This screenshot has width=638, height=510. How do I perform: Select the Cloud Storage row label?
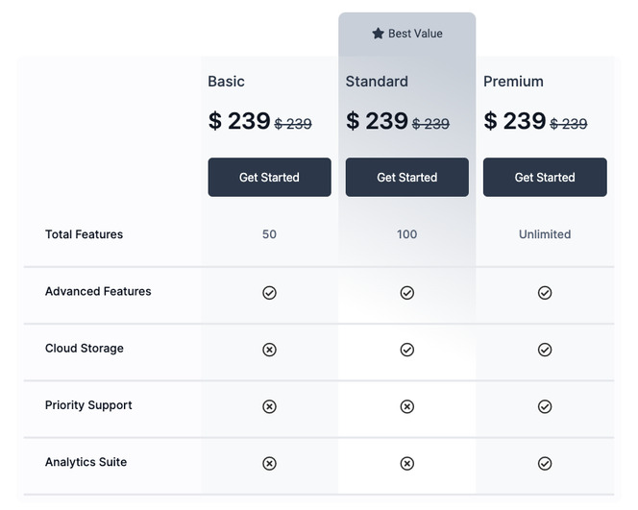pyautogui.click(x=85, y=349)
